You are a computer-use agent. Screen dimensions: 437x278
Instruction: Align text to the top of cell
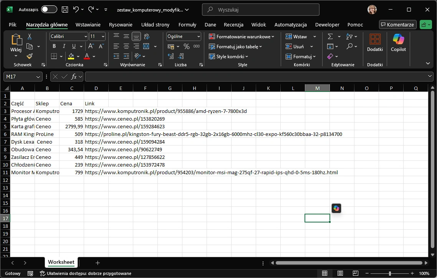(x=116, y=36)
